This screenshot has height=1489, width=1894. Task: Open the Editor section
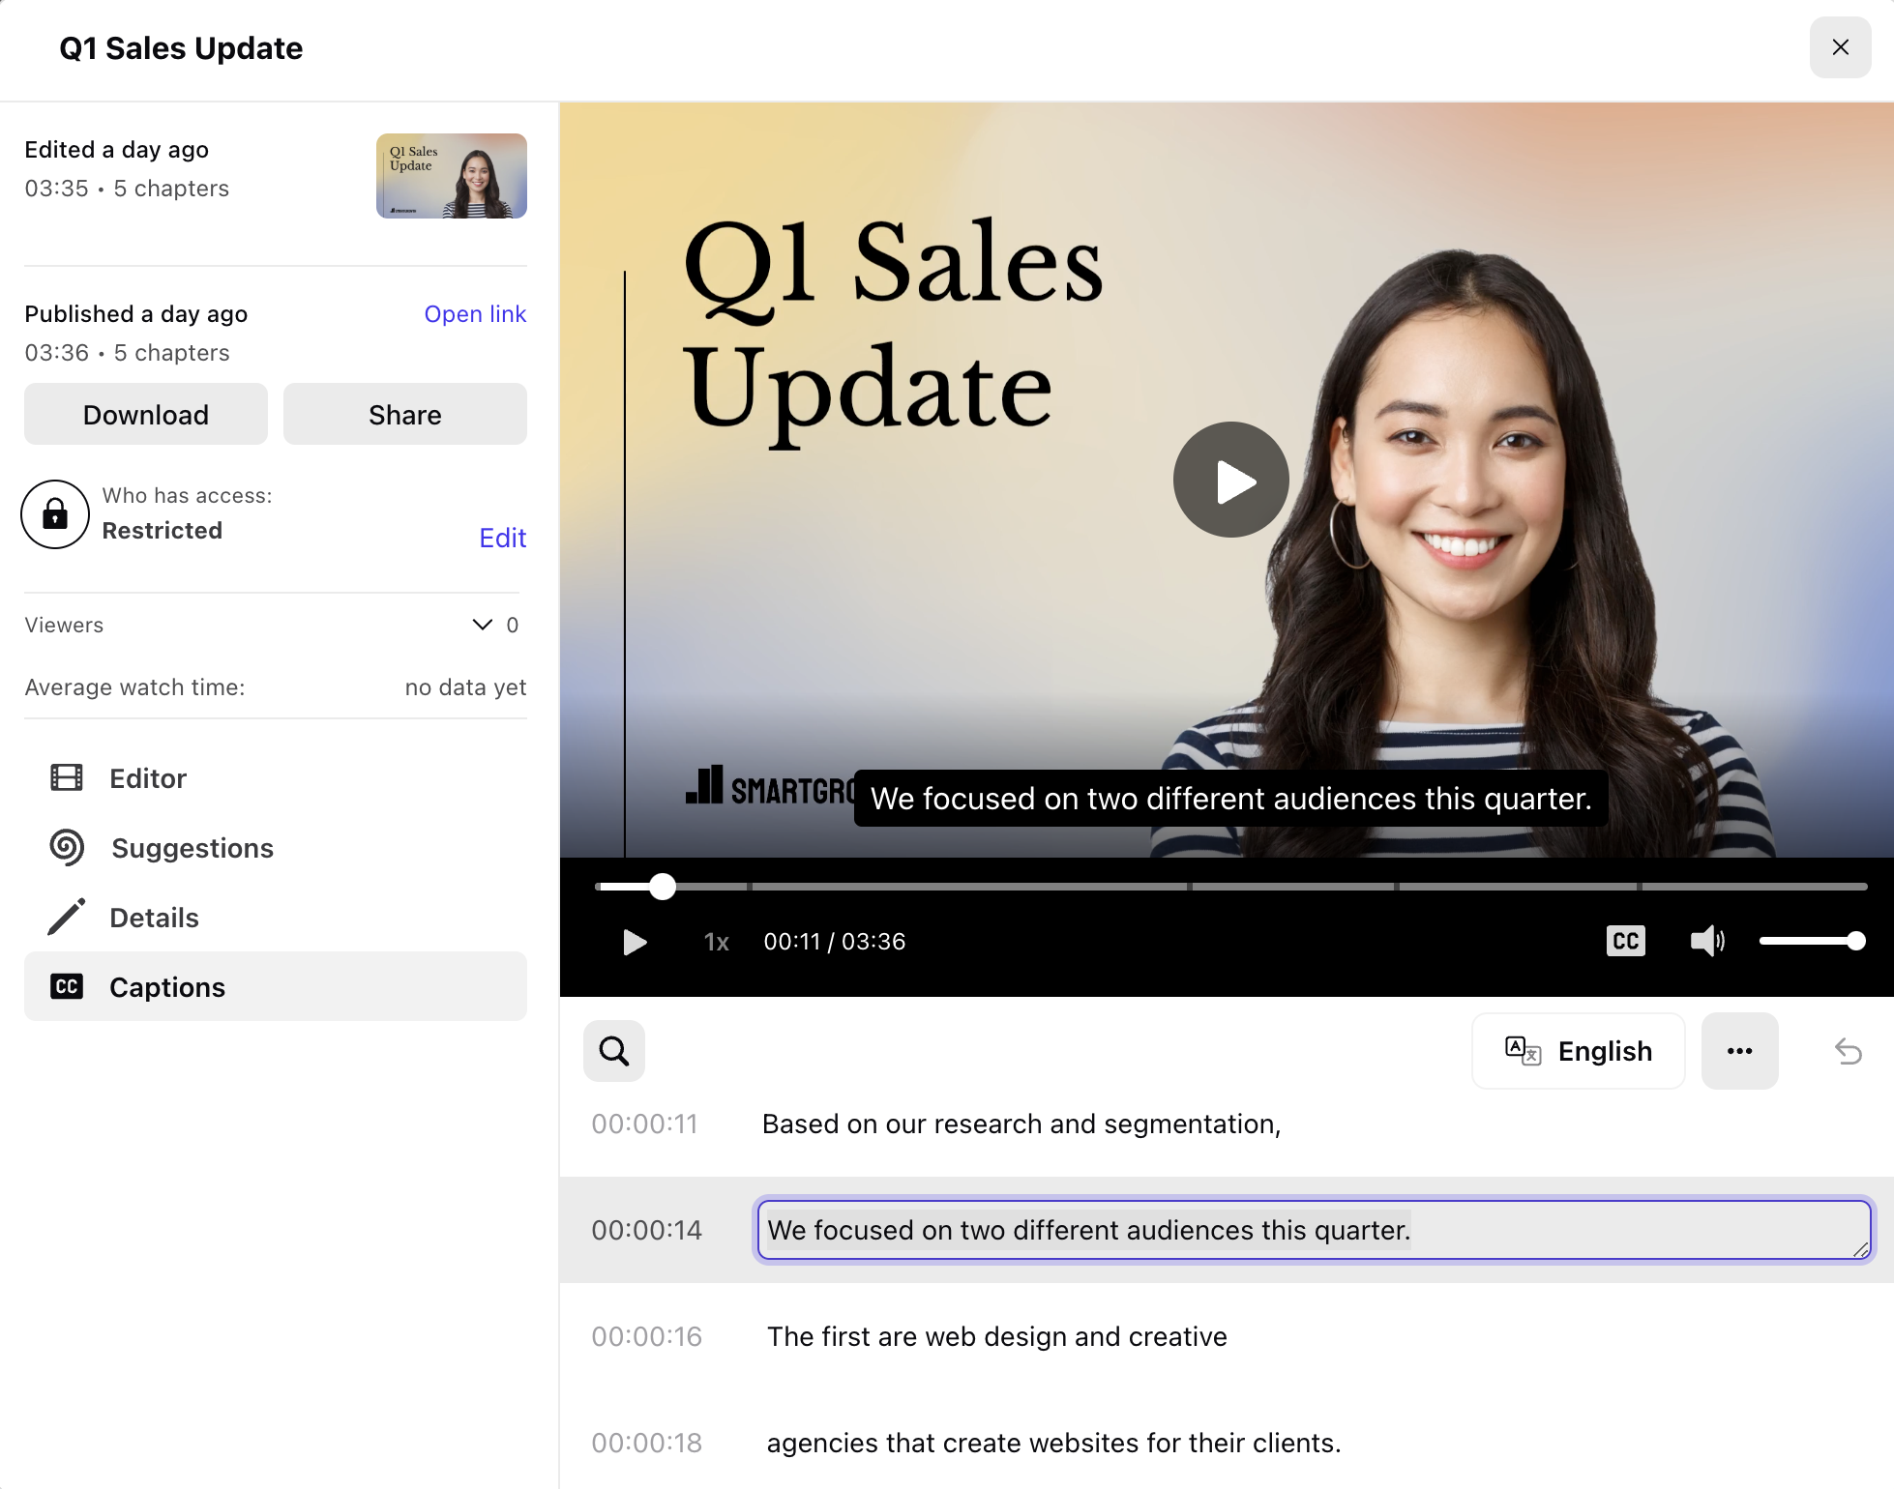click(147, 778)
